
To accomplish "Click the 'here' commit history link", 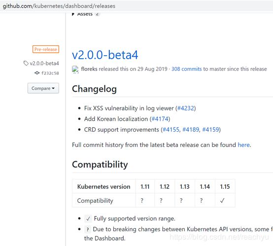I will [243, 145].
